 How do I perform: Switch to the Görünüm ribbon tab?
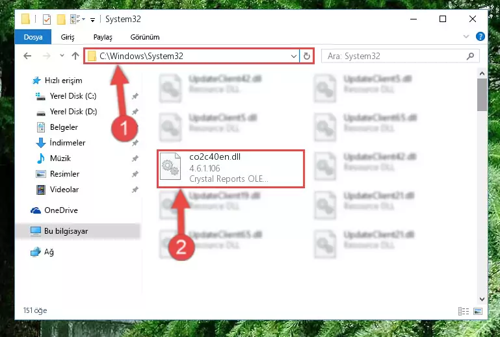tap(145, 37)
